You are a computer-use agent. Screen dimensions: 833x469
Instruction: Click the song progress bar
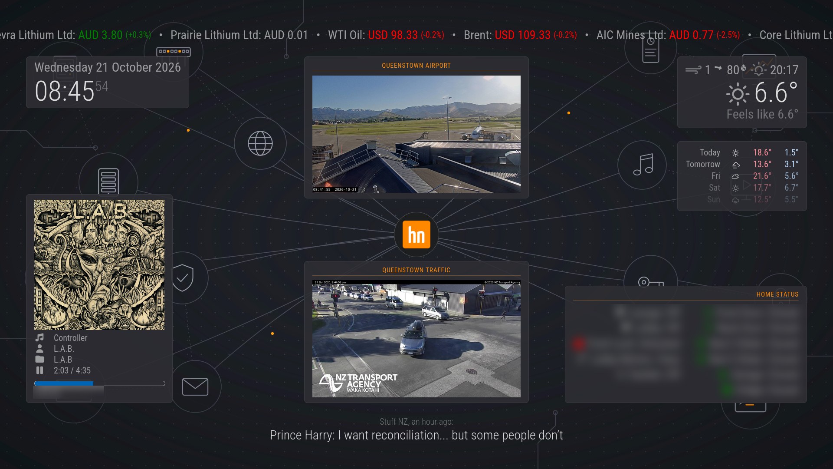tap(100, 383)
